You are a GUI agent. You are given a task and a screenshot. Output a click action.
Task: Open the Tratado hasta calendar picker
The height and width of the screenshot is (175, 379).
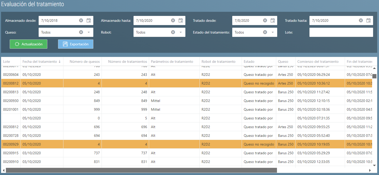coord(369,20)
